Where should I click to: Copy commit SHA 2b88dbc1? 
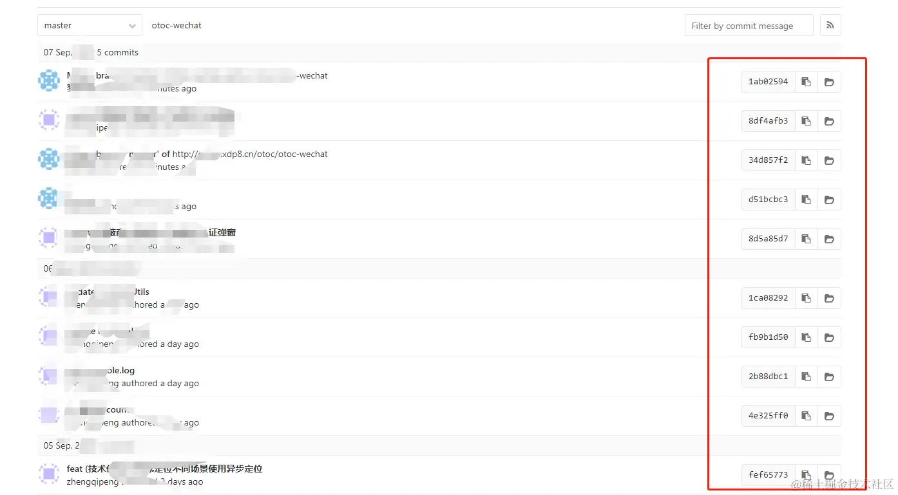[x=806, y=377]
